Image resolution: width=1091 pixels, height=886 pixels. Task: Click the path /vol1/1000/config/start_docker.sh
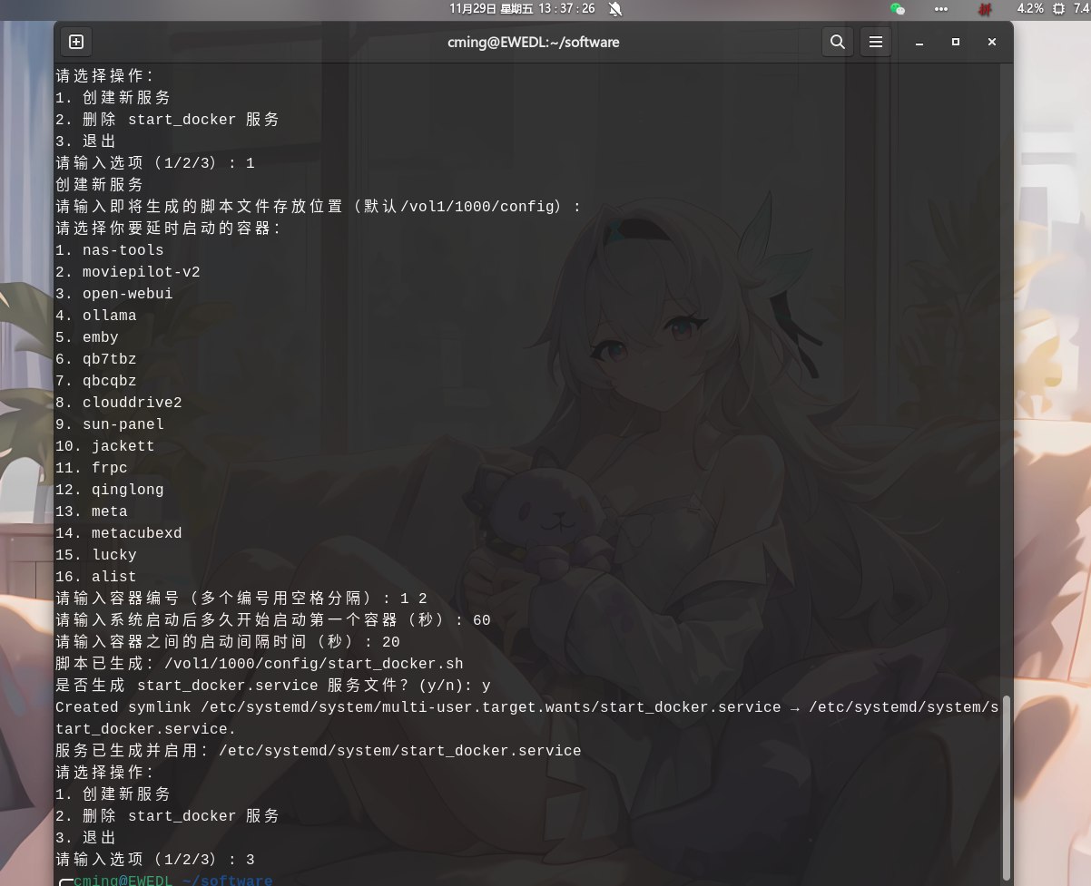tap(314, 664)
